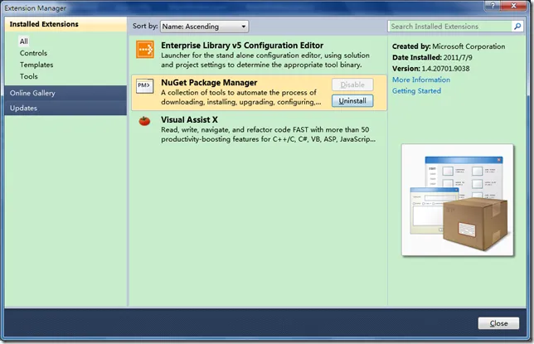534x344 pixels.
Task: Open the Getting Started link
Action: click(x=416, y=91)
